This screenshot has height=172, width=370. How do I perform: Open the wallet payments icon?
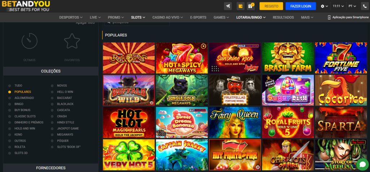[240, 6]
